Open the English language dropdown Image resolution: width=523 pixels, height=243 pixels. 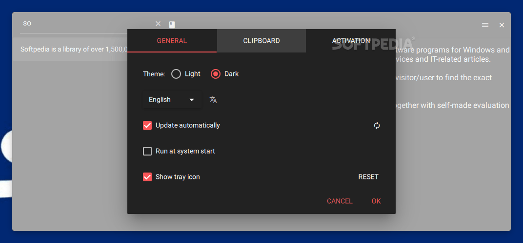coord(172,100)
